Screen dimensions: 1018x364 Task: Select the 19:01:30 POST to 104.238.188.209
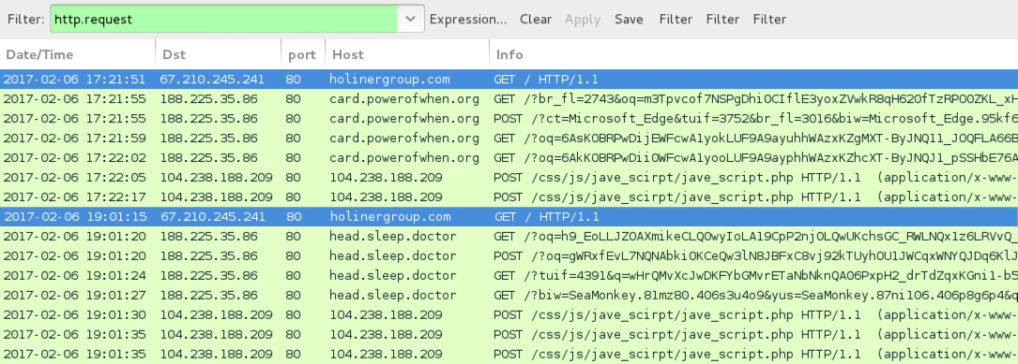[509, 314]
